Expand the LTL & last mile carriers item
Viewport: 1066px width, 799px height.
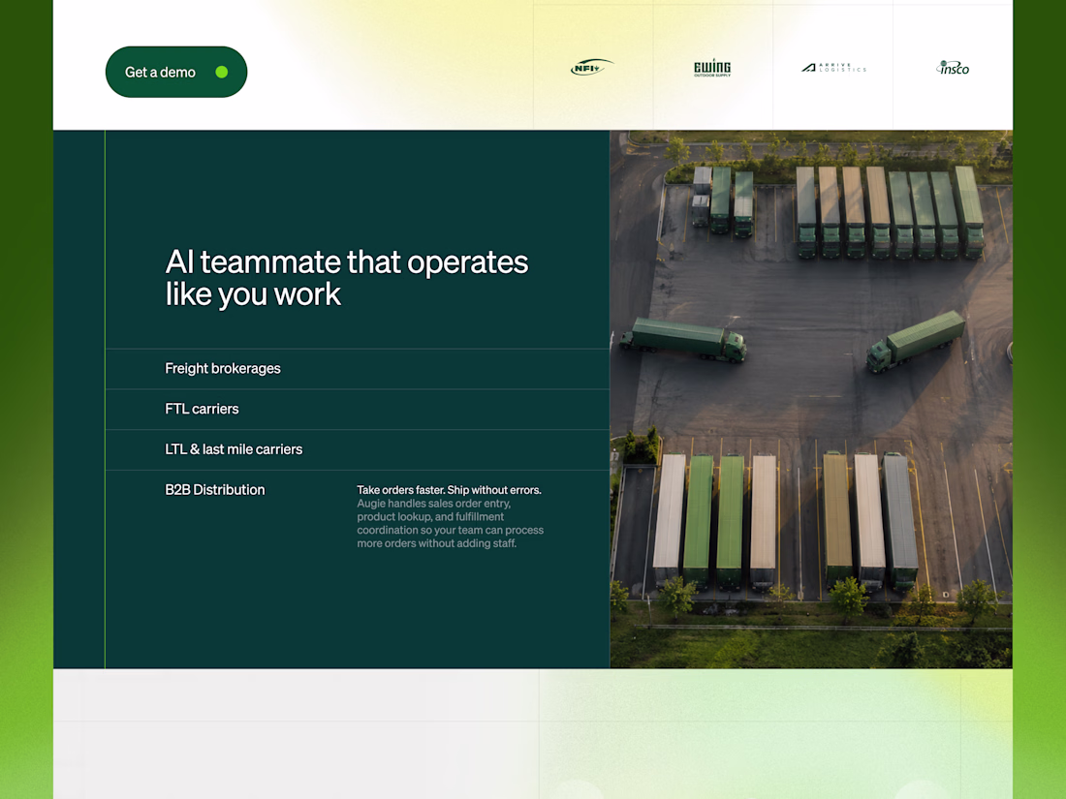point(358,449)
